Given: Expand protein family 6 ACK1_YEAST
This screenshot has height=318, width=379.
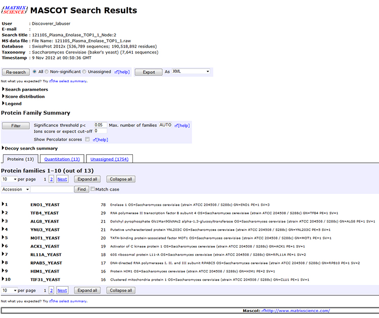Looking at the screenshot, I should [4, 246].
